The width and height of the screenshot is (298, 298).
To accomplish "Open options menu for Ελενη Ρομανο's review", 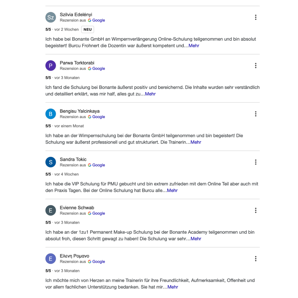I will click(256, 259).
